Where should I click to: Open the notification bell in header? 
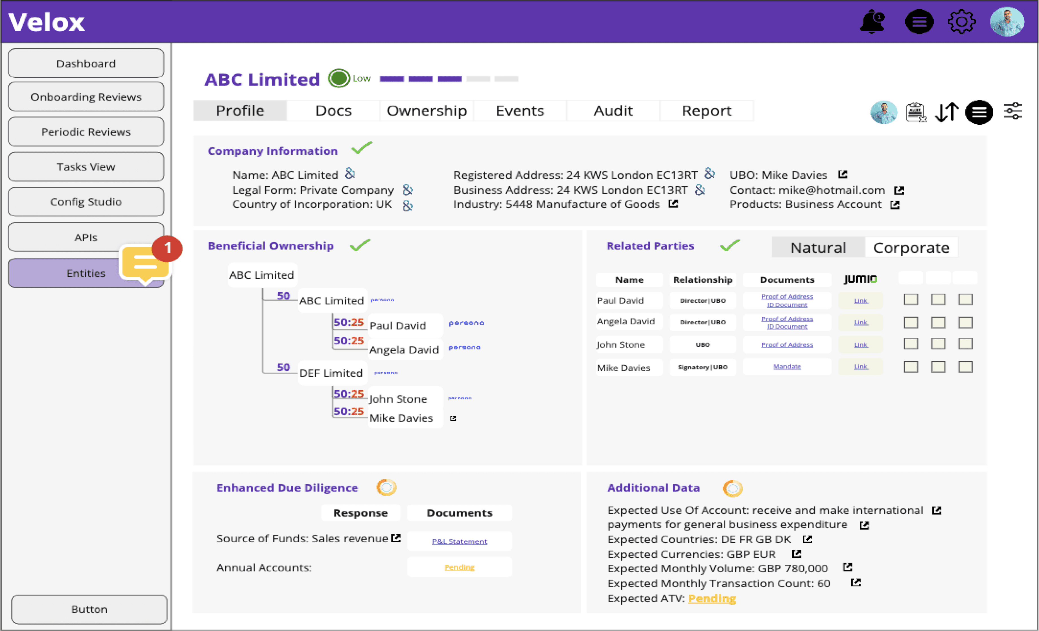click(x=872, y=22)
